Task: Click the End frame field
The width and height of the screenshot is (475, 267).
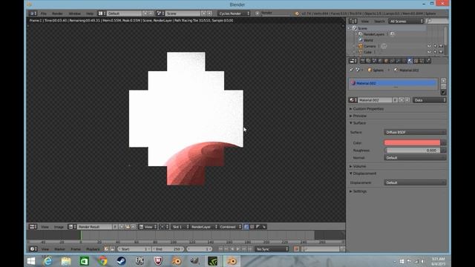Action: pyautogui.click(x=168, y=249)
